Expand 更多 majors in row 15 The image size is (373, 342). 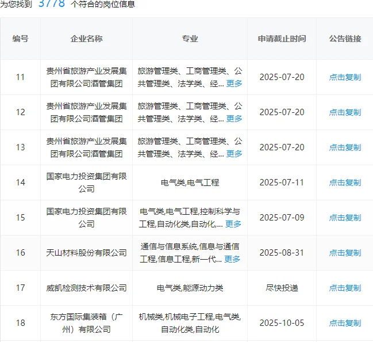[x=233, y=224]
